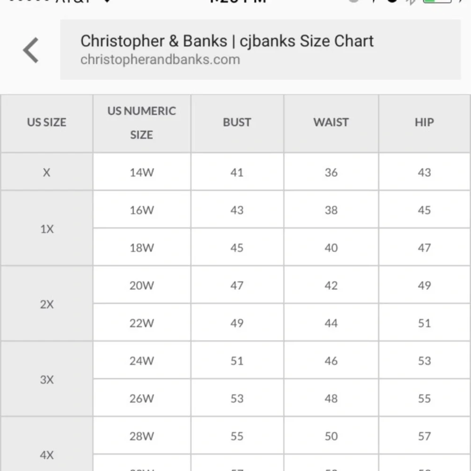Tap the back arrow icon
Screen dimensions: 471x471
[x=31, y=50]
